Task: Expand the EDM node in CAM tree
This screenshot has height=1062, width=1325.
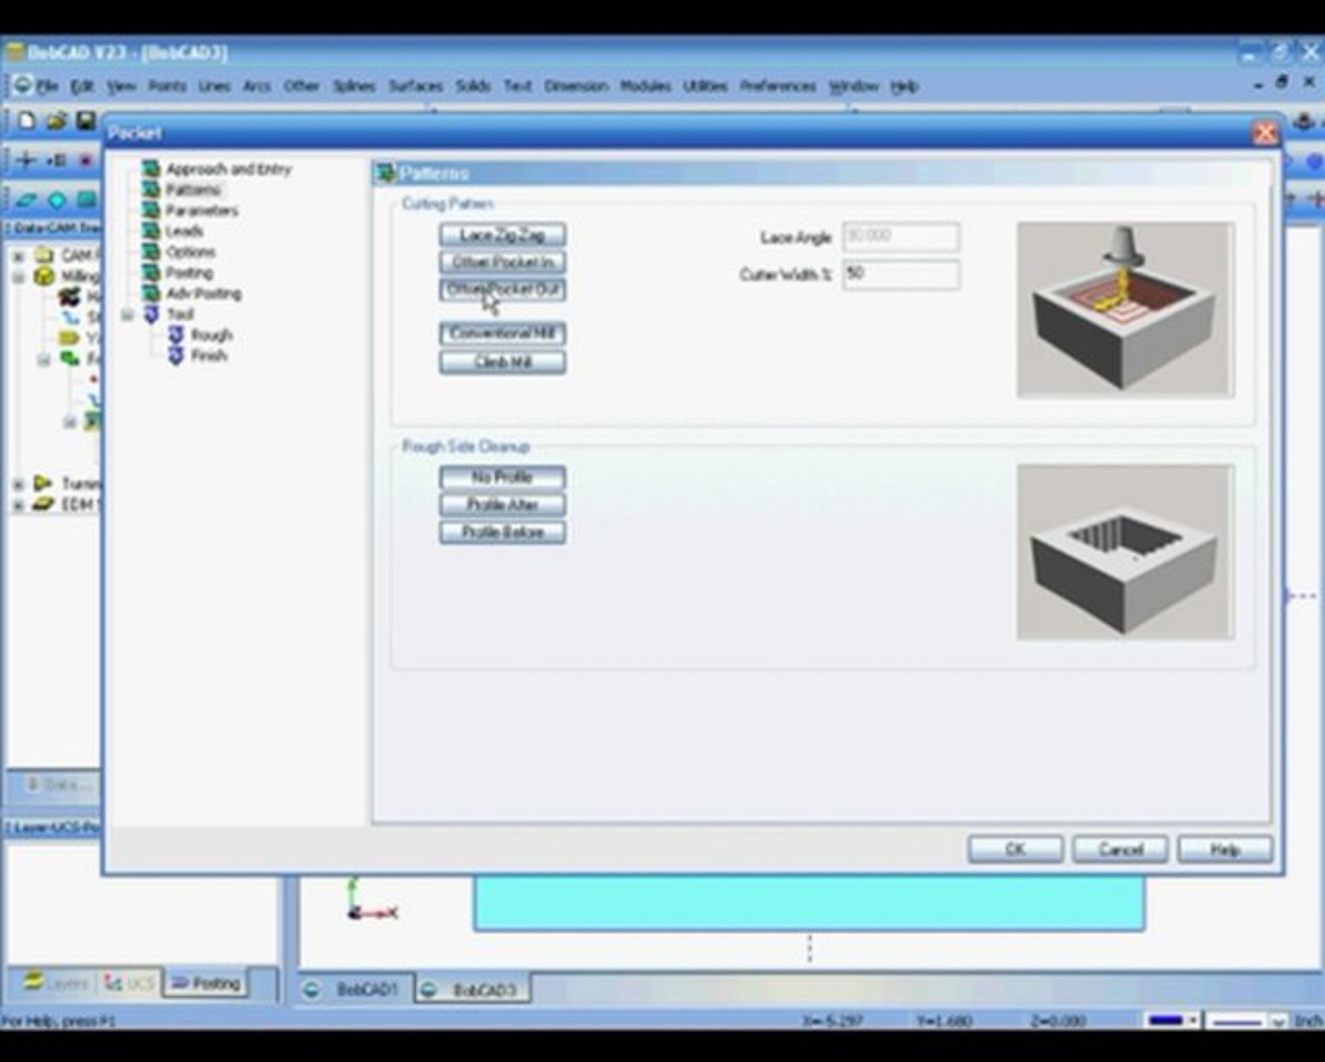Action: pyautogui.click(x=18, y=505)
